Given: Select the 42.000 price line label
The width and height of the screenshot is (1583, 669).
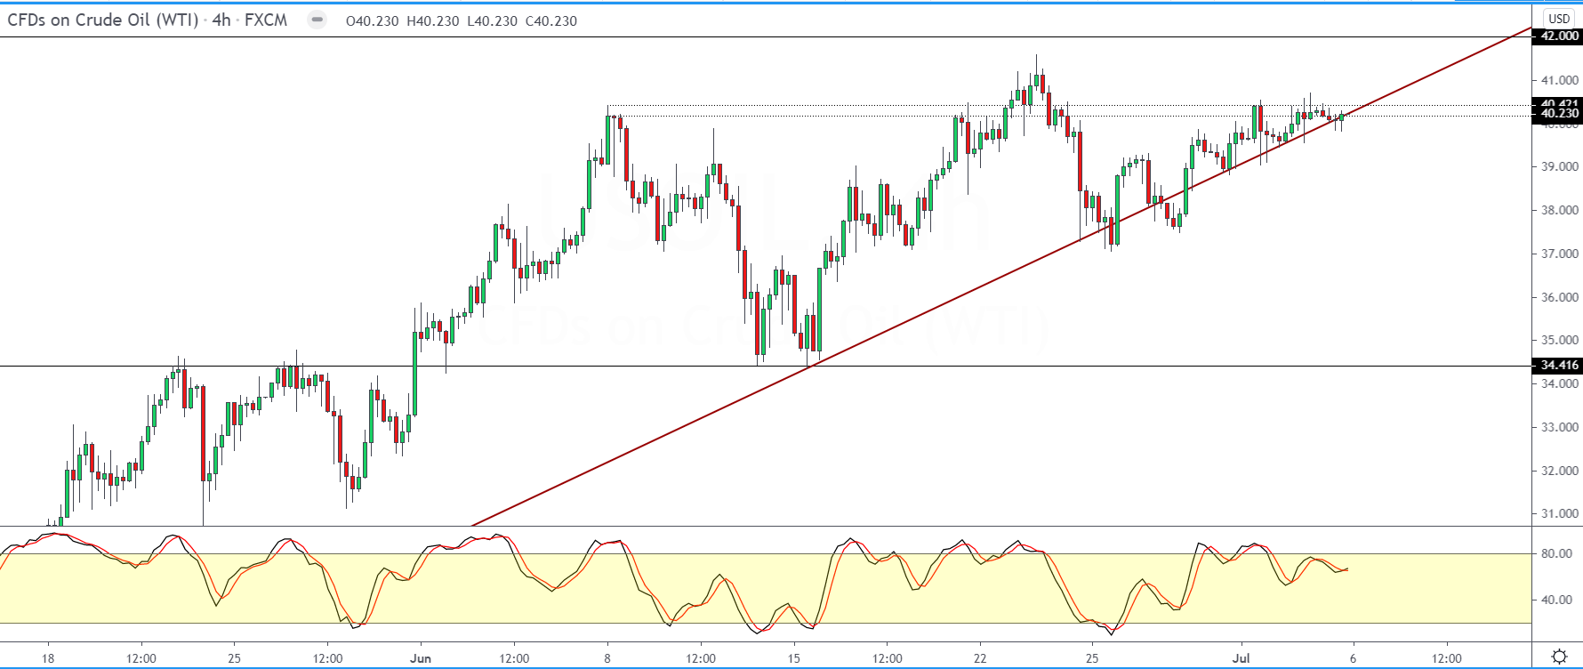Looking at the screenshot, I should pyautogui.click(x=1557, y=36).
